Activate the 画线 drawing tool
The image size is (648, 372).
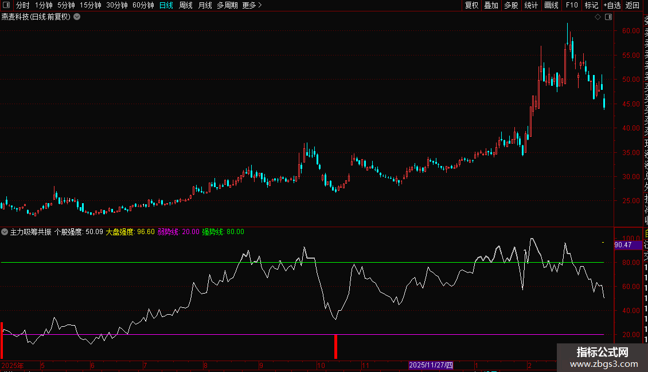click(551, 5)
